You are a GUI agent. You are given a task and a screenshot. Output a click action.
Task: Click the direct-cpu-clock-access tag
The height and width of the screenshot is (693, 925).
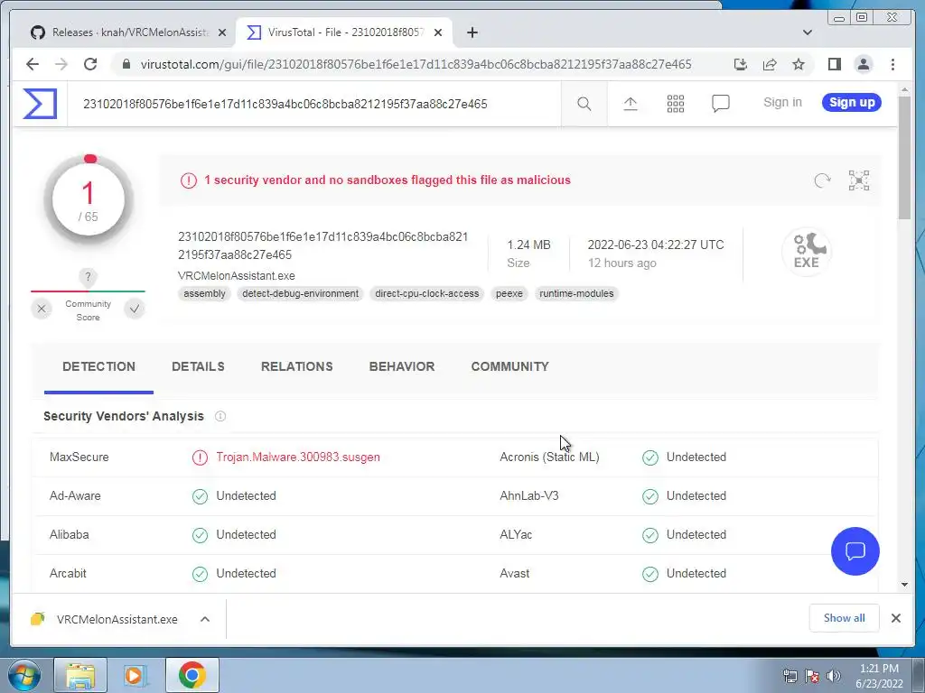click(427, 293)
